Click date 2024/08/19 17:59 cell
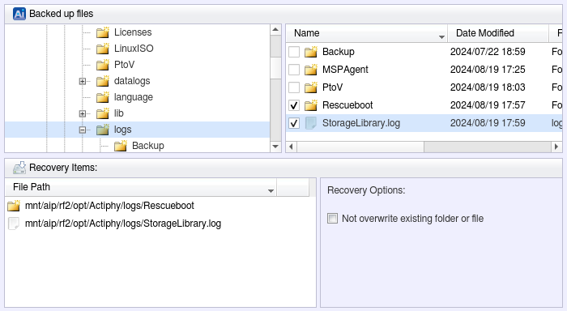The image size is (567, 311). [488, 123]
